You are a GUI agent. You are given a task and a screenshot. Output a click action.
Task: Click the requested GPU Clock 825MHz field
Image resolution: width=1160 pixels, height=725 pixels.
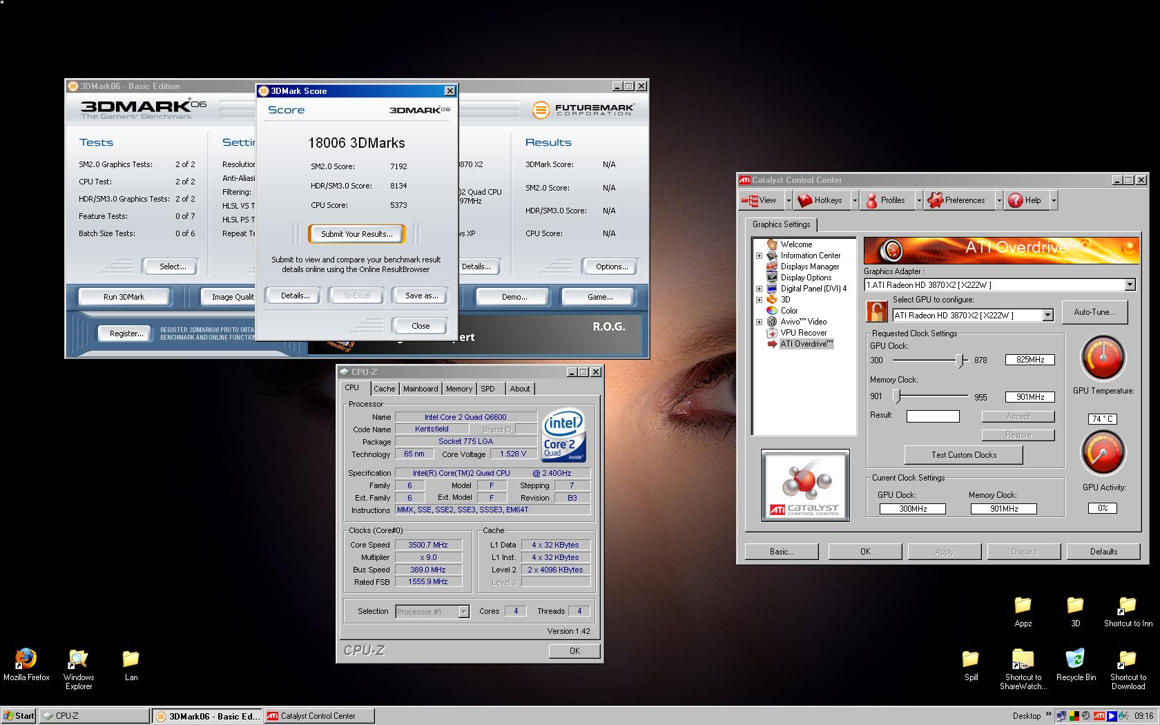coord(1029,360)
